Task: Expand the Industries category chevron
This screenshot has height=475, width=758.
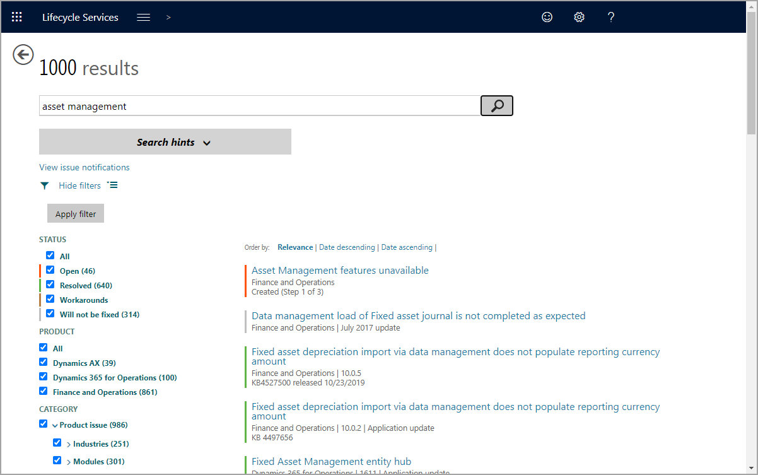Action: 69,445
